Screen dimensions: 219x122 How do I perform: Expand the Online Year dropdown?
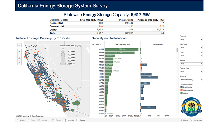pyautogui.click(x=191, y=71)
